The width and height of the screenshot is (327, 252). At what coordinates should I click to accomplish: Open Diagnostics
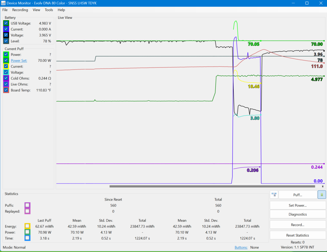tap(298, 214)
